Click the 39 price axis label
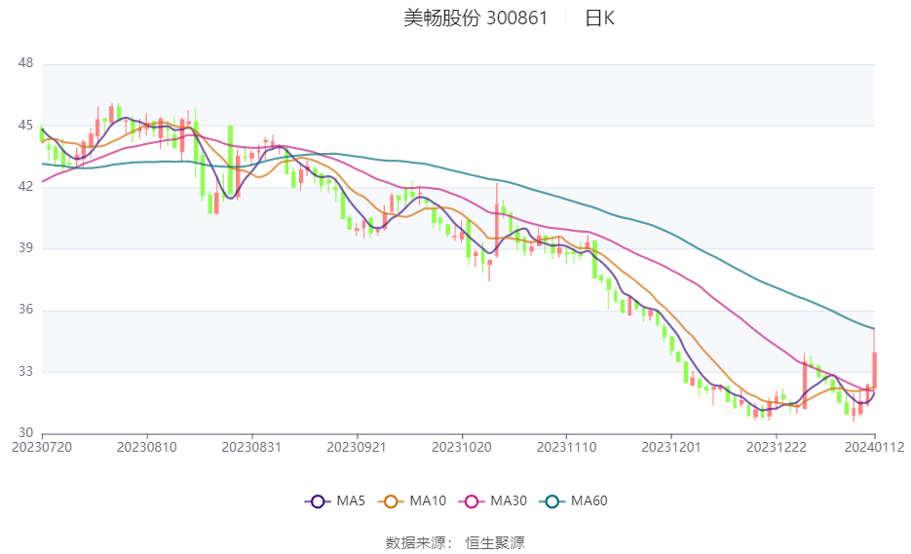This screenshot has height=554, width=911. tap(25, 248)
